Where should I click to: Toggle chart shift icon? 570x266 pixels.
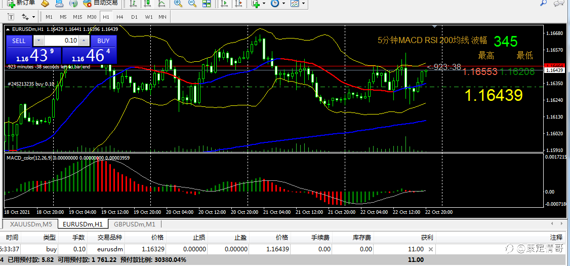(x=238, y=3)
